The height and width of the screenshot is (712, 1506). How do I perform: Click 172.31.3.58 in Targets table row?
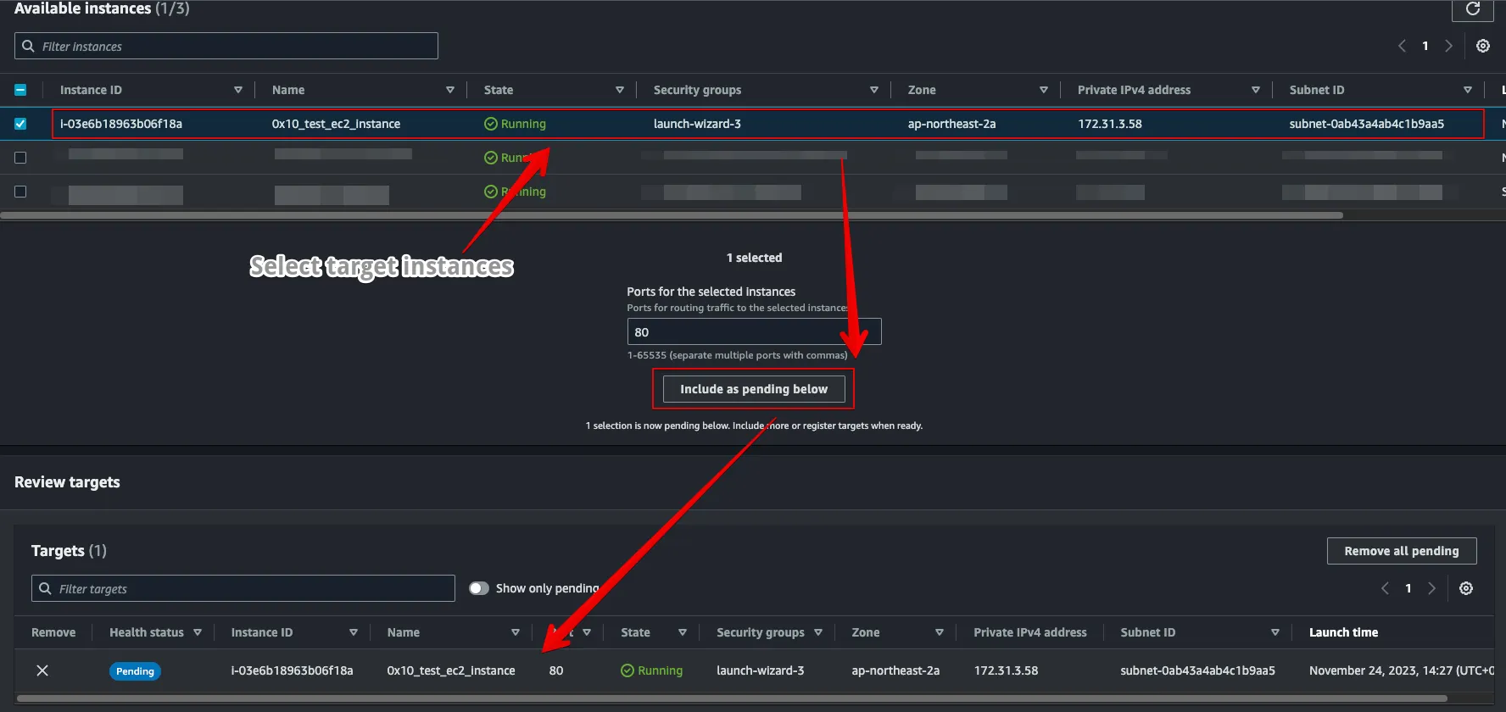coord(1007,670)
